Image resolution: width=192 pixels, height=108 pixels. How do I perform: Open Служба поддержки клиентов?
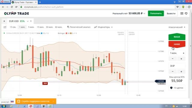point(35,101)
